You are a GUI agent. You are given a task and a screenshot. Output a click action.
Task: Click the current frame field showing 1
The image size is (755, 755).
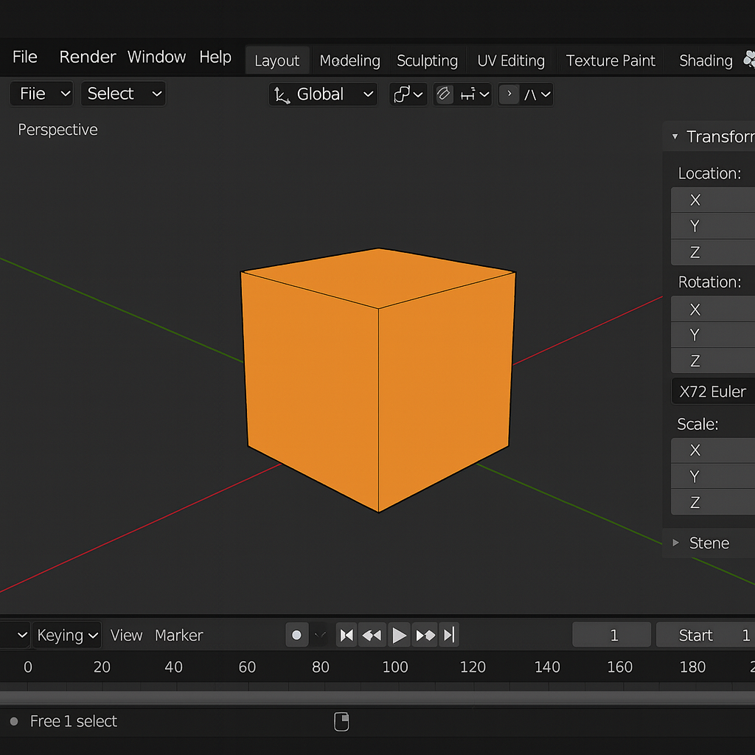pyautogui.click(x=611, y=635)
